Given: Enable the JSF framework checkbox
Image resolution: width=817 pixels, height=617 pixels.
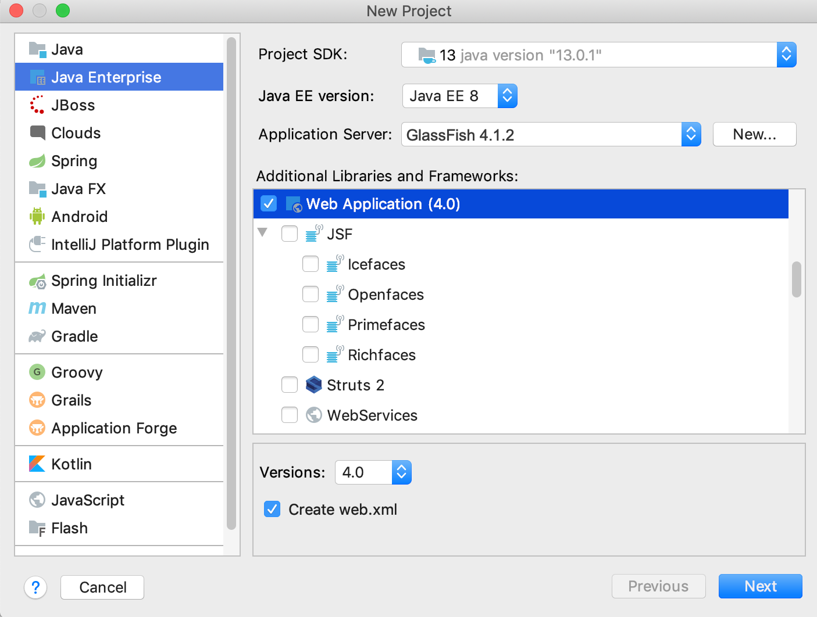Looking at the screenshot, I should (x=290, y=234).
